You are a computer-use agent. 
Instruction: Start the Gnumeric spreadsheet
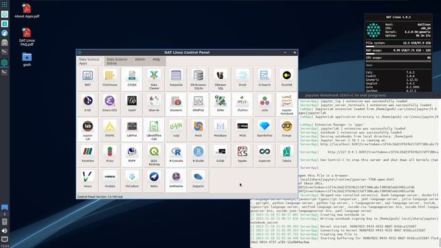176,104
